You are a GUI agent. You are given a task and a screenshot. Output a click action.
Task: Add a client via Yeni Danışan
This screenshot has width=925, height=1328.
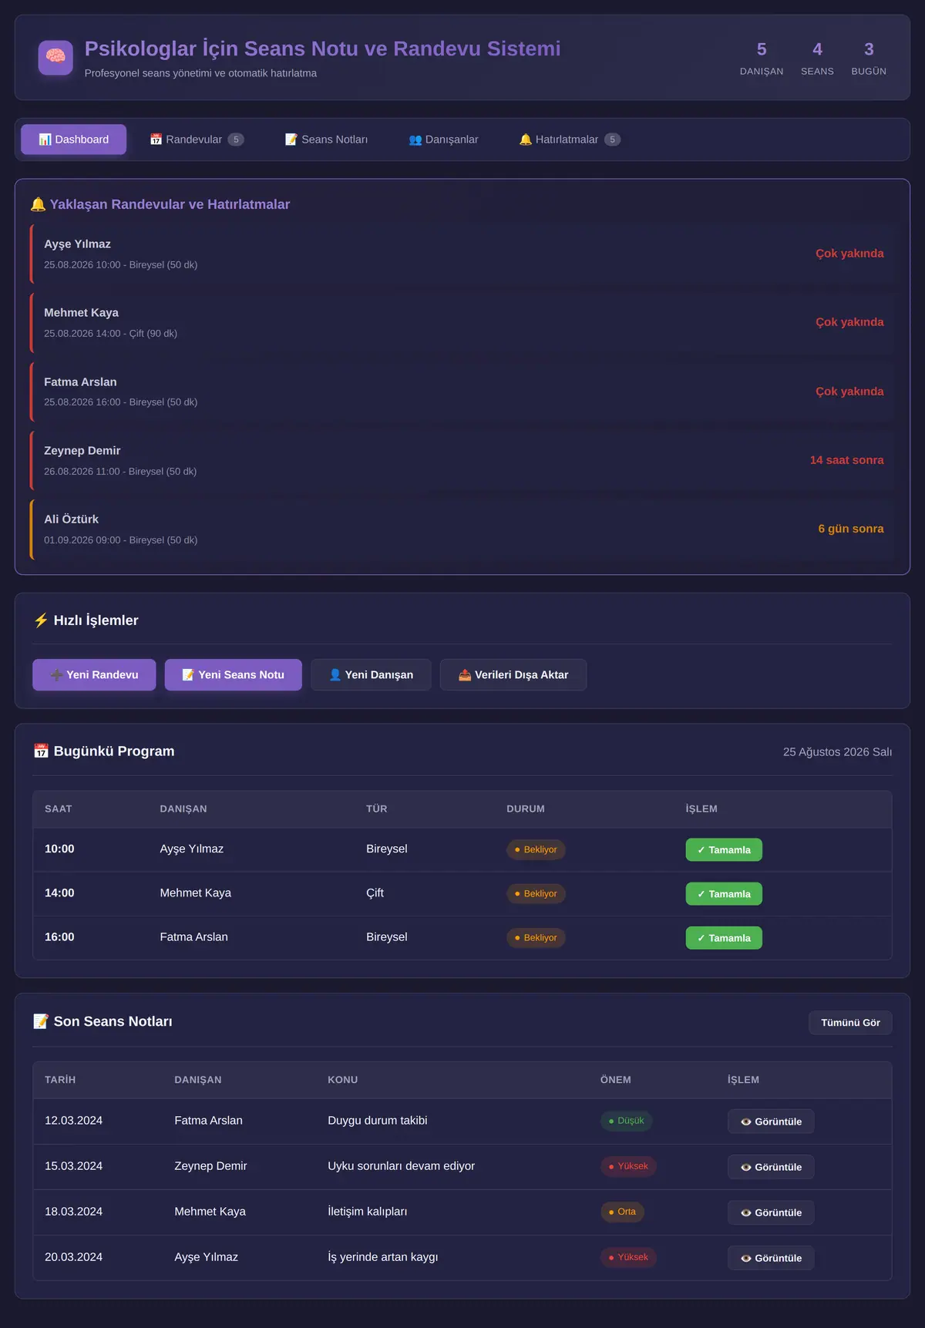click(371, 674)
